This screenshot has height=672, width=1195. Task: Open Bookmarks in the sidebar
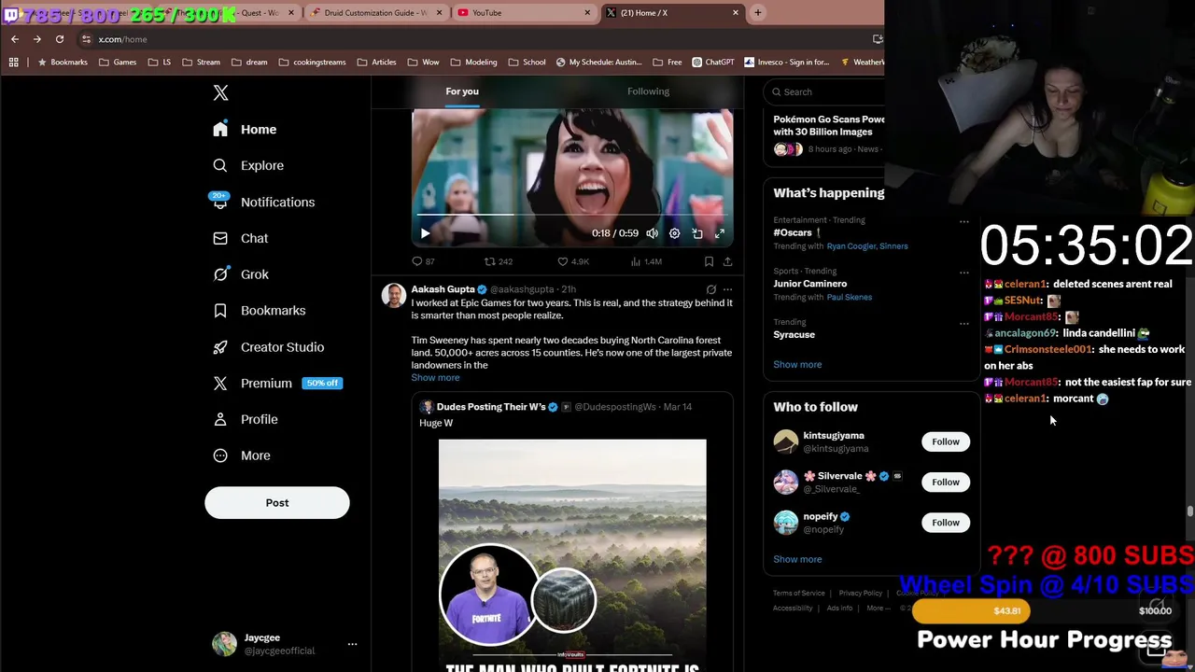(259, 311)
